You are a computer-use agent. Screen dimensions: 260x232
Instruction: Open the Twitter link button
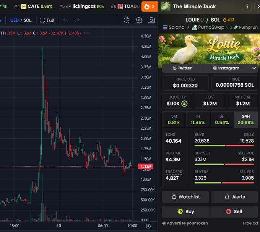[x=182, y=68]
